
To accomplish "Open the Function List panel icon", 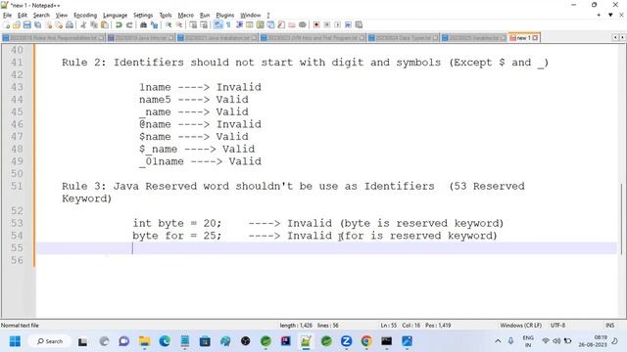I will [x=281, y=24].
